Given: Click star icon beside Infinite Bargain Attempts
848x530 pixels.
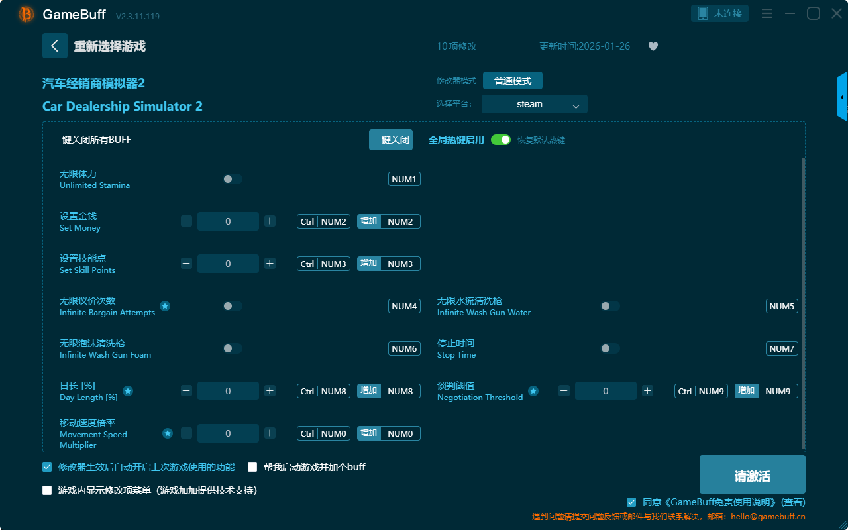Looking at the screenshot, I should (x=165, y=306).
